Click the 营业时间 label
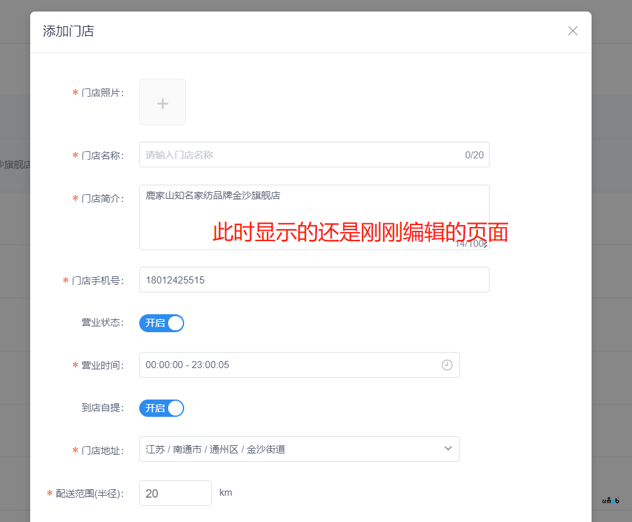 pyautogui.click(x=103, y=366)
